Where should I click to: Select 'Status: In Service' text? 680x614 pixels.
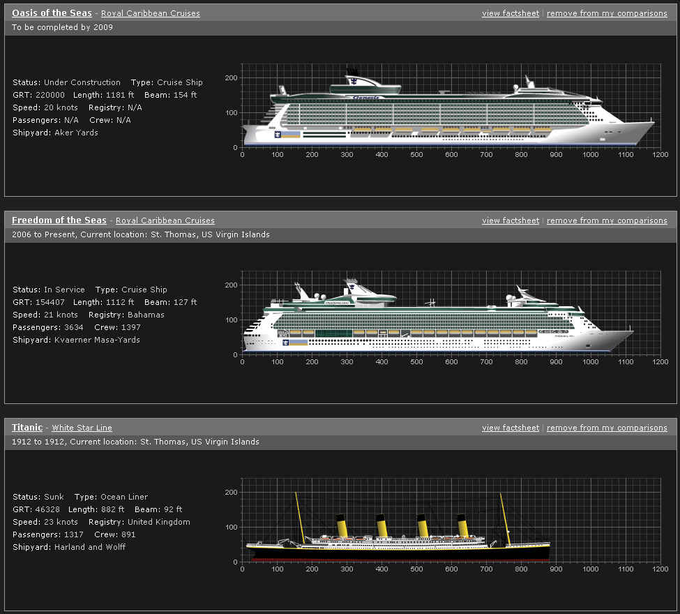(x=49, y=290)
